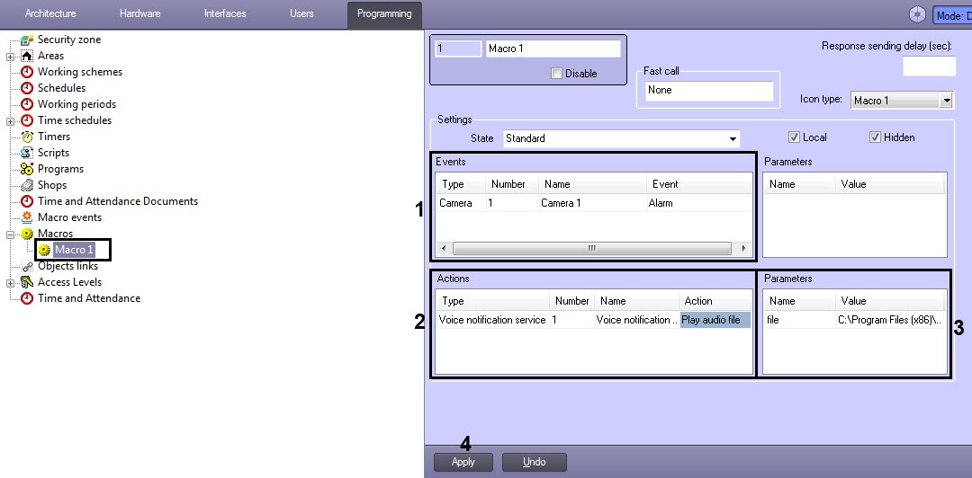Image resolution: width=972 pixels, height=478 pixels.
Task: Click the Areas house icon
Action: (27, 56)
